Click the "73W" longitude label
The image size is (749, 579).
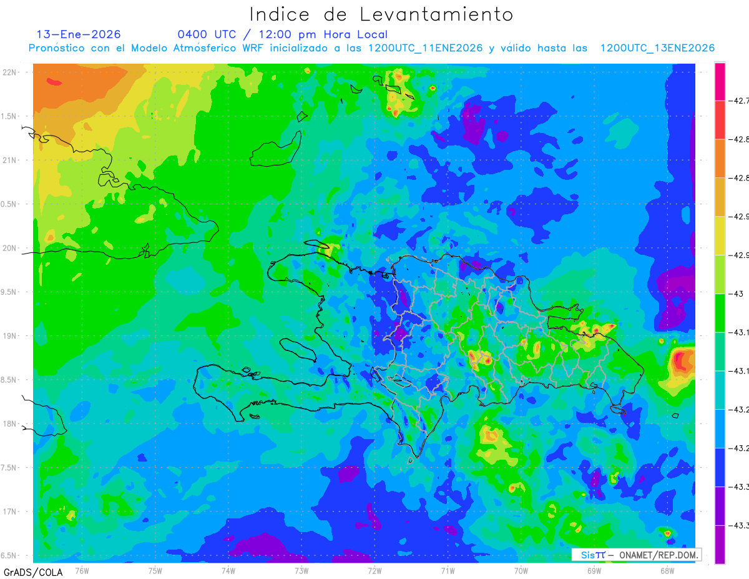[x=301, y=570]
